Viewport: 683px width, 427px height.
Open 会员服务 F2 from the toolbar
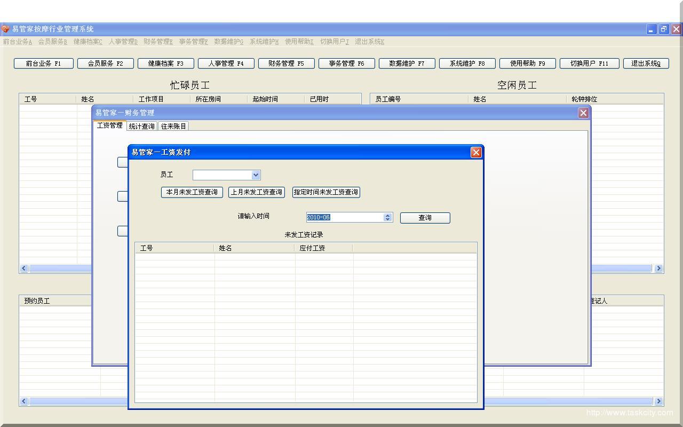(x=105, y=64)
